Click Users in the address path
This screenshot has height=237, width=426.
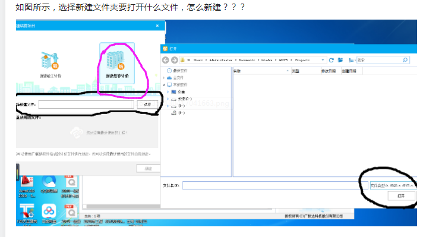[198, 60]
